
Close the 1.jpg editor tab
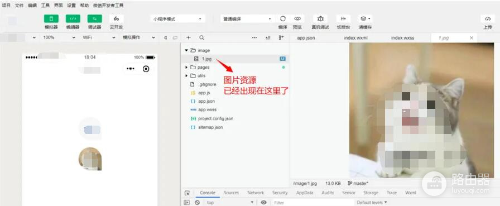click(x=472, y=37)
